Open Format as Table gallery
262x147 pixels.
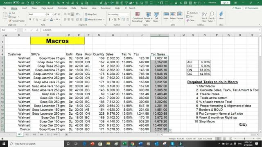click(148, 17)
